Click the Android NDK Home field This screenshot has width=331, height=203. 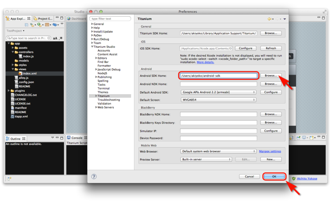coord(218,84)
